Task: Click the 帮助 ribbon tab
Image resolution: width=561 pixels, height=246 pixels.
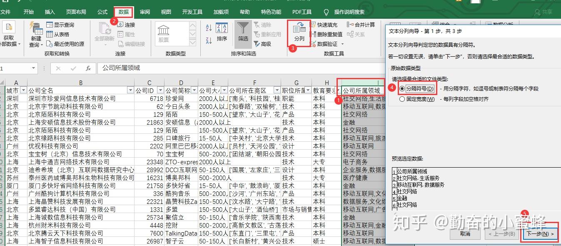Action: (x=245, y=12)
